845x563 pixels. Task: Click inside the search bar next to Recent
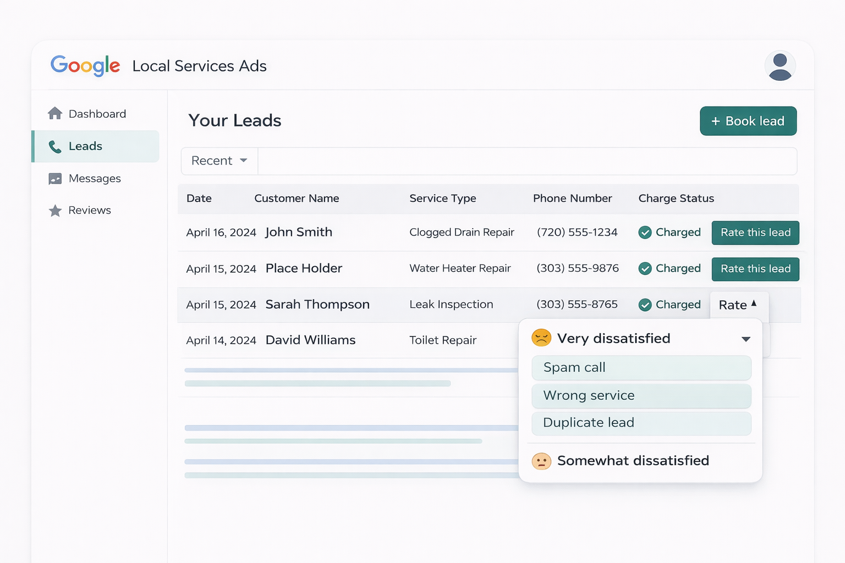(528, 161)
